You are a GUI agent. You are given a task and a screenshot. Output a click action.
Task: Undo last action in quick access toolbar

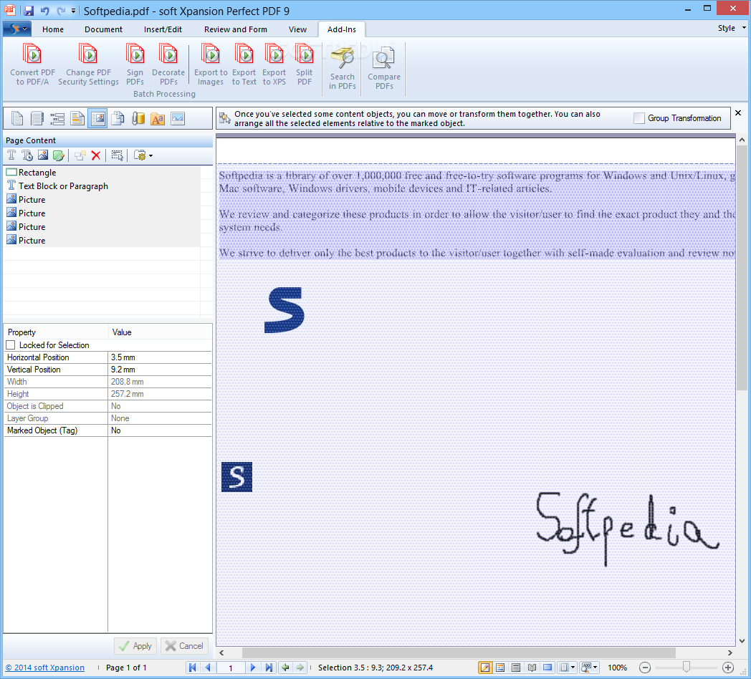click(44, 10)
